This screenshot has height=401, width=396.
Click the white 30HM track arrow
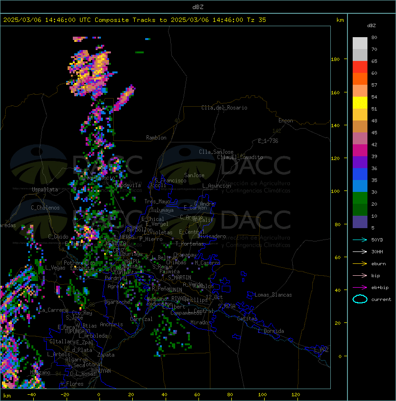[360, 251]
